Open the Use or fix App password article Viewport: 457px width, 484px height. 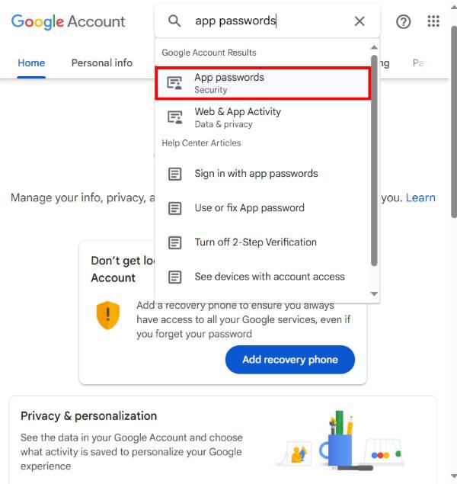pos(249,208)
